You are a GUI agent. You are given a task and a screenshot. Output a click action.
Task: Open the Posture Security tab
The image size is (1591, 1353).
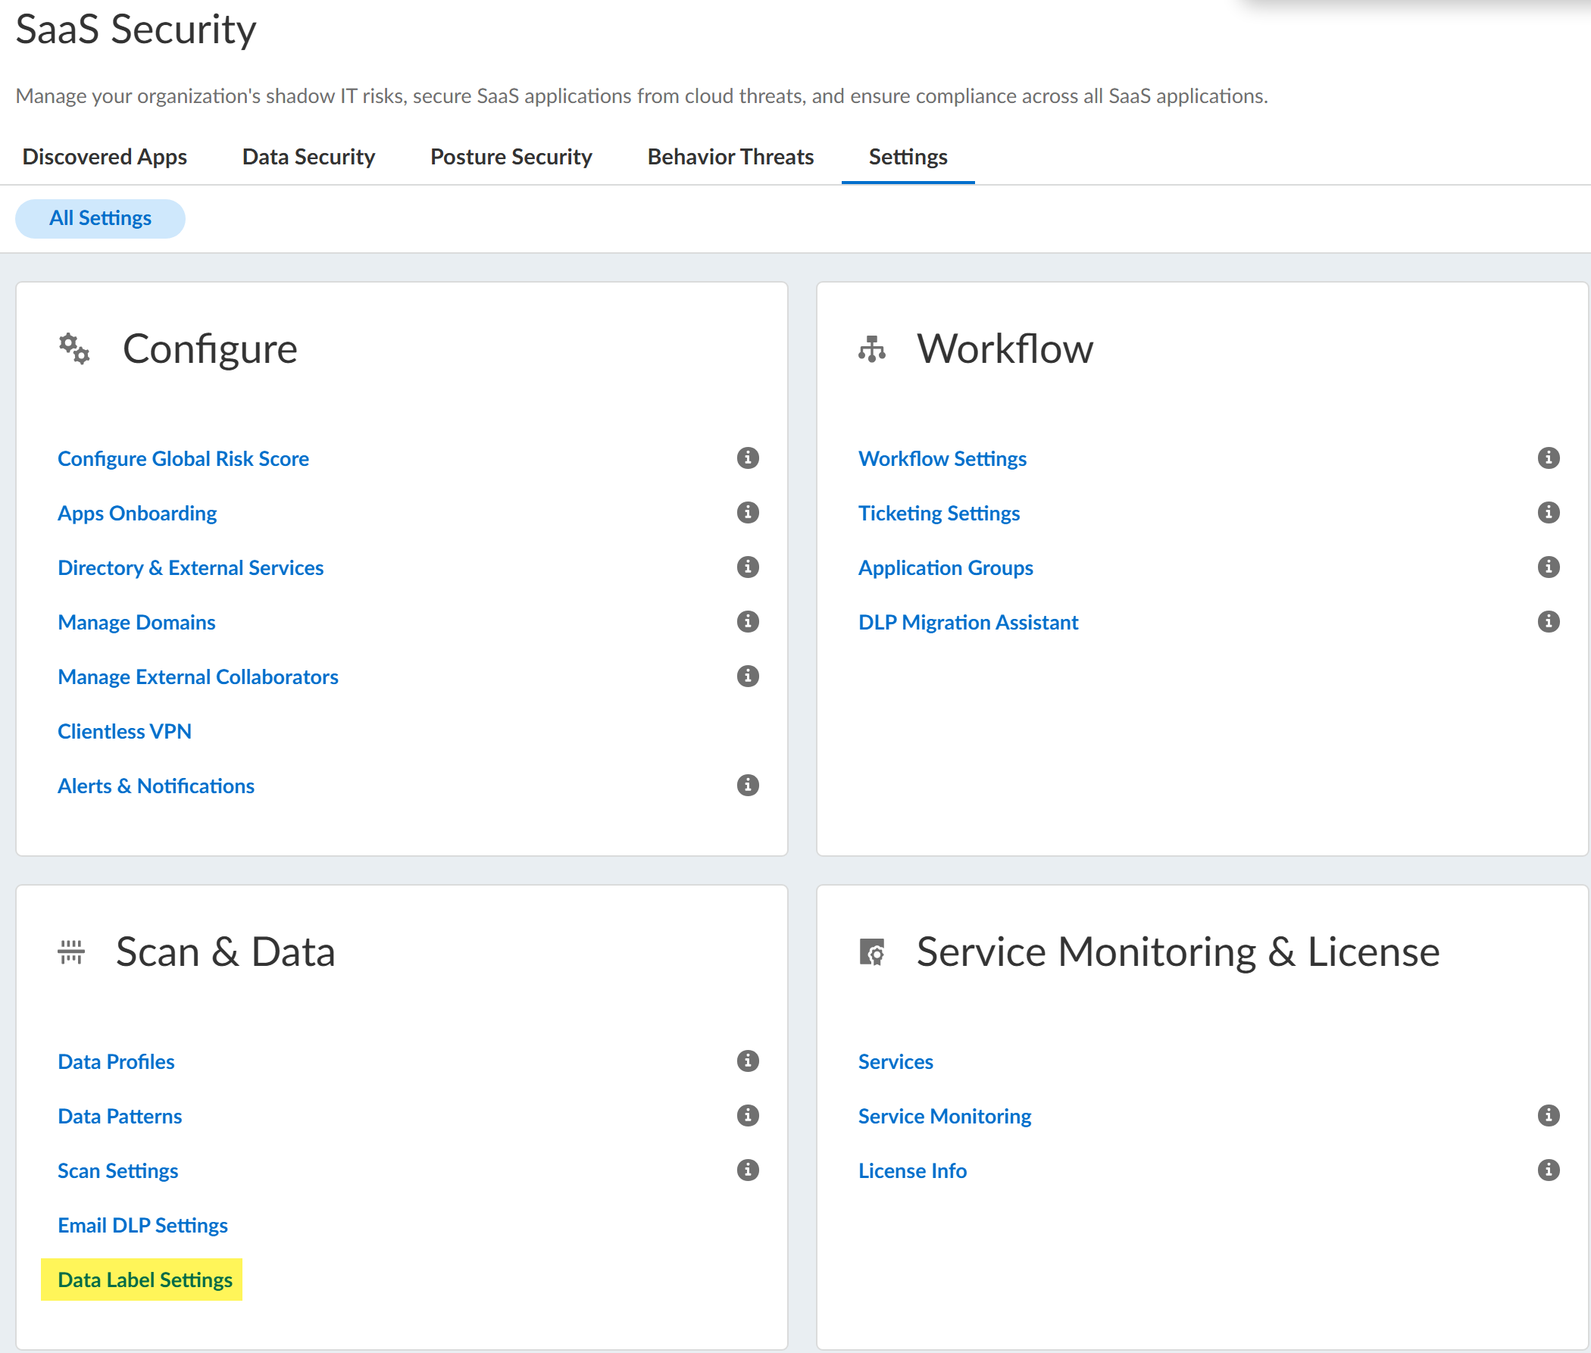point(511,157)
